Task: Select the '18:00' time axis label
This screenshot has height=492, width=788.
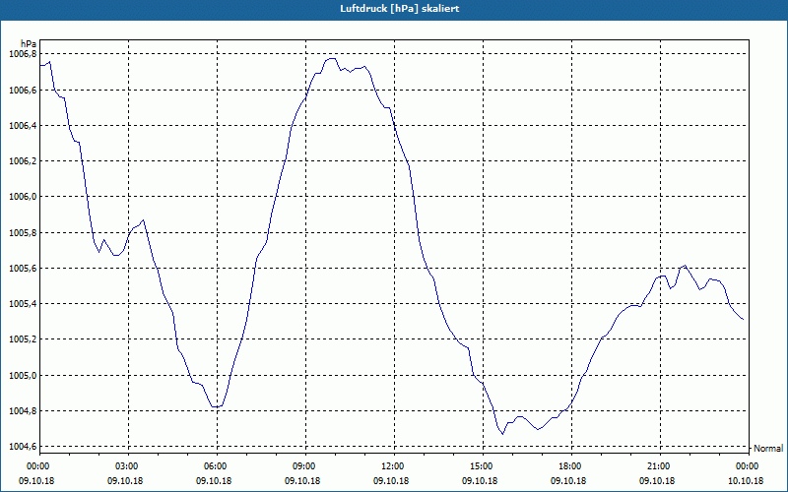Action: point(569,465)
